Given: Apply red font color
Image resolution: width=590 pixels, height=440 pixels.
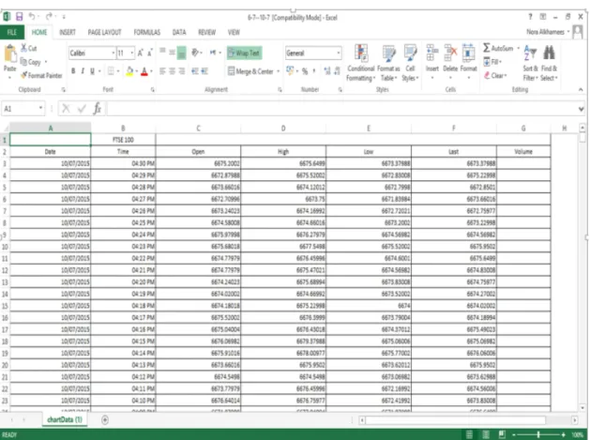Looking at the screenshot, I should tap(144, 70).
